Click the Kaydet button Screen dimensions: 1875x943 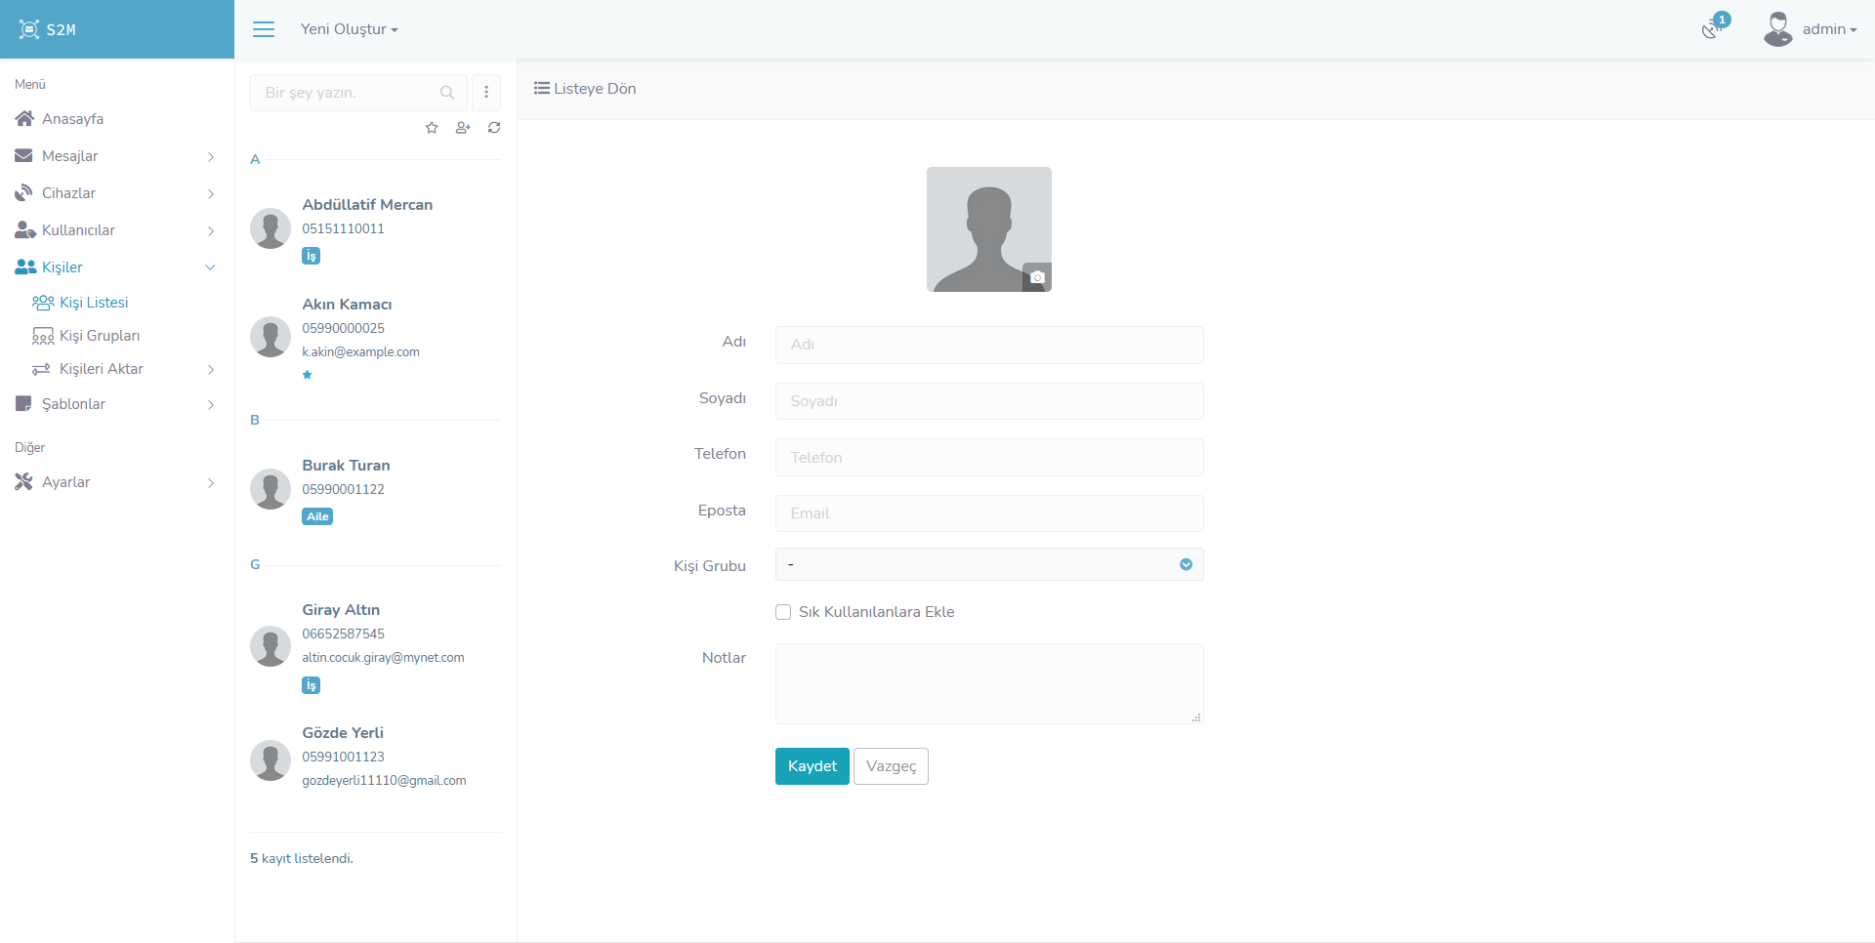[x=812, y=766]
